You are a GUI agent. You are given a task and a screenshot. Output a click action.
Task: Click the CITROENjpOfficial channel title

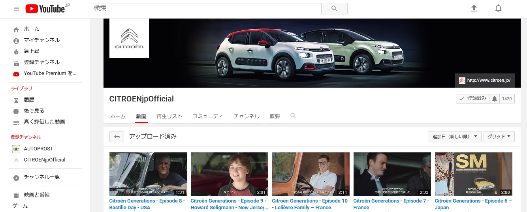coord(141,99)
